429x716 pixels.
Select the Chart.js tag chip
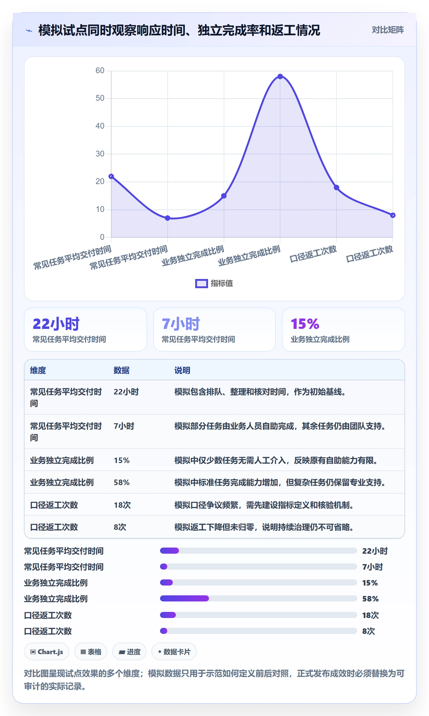click(x=47, y=652)
